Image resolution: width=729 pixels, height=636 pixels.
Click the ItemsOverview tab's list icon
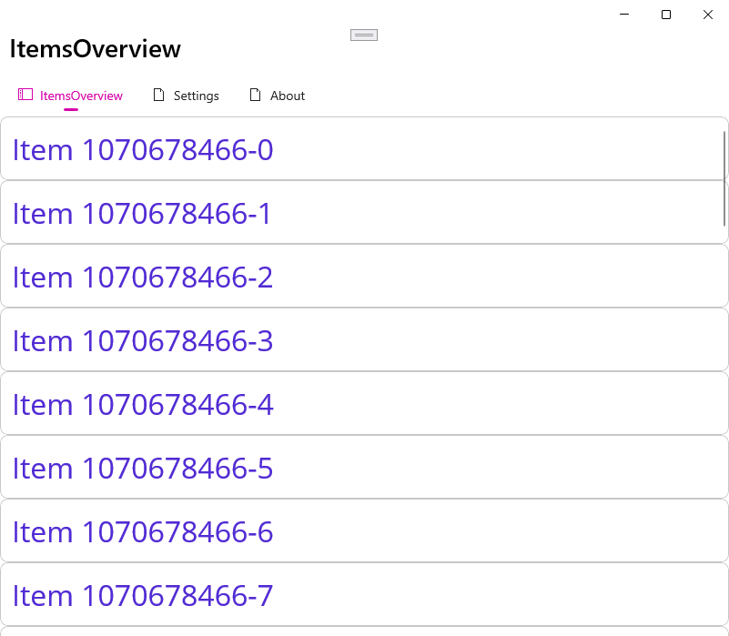25,95
